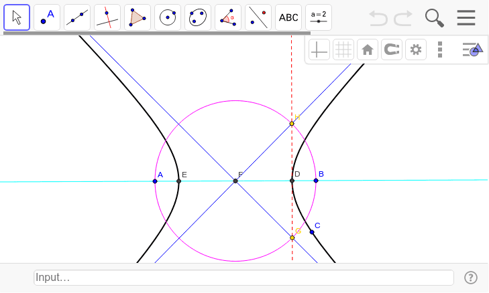
Task: Select the Line through two points tool
Action: pyautogui.click(x=77, y=17)
